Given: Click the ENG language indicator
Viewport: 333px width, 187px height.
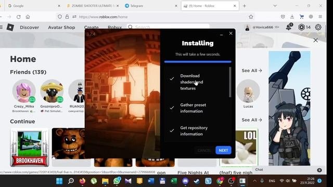Looking at the screenshot, I should [x=272, y=181].
